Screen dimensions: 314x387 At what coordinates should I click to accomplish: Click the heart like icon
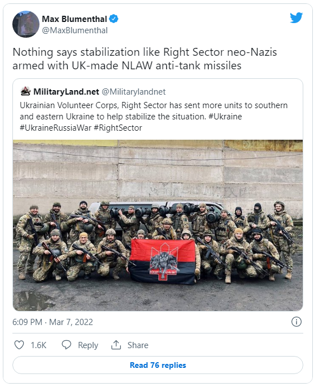tap(19, 345)
